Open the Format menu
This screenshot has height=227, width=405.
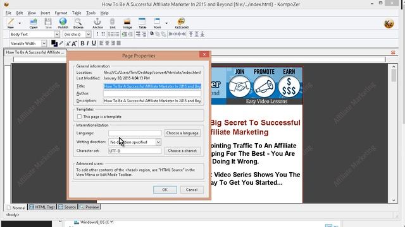[61, 13]
